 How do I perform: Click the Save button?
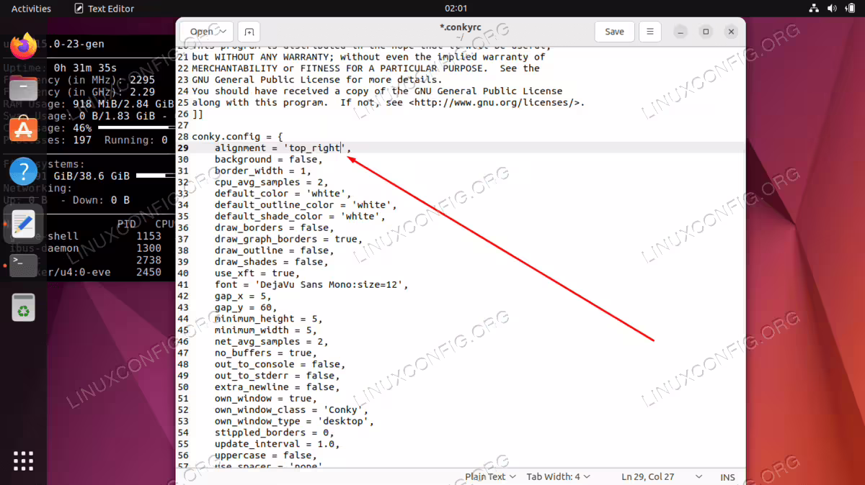(614, 32)
